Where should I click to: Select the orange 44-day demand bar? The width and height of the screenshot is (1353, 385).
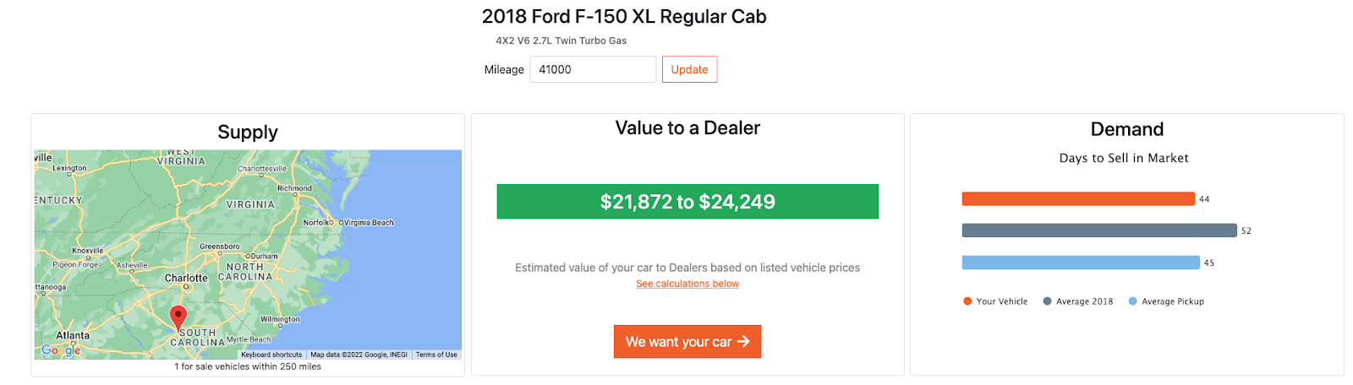(1078, 199)
